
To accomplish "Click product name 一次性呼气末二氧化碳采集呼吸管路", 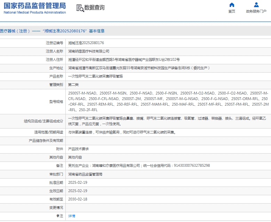I will click(95, 76).
